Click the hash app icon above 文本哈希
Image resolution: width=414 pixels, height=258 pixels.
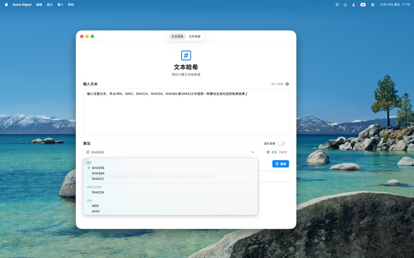[x=186, y=55]
